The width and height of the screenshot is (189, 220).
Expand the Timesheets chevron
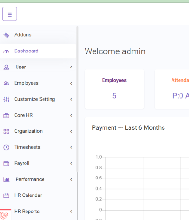(71, 147)
